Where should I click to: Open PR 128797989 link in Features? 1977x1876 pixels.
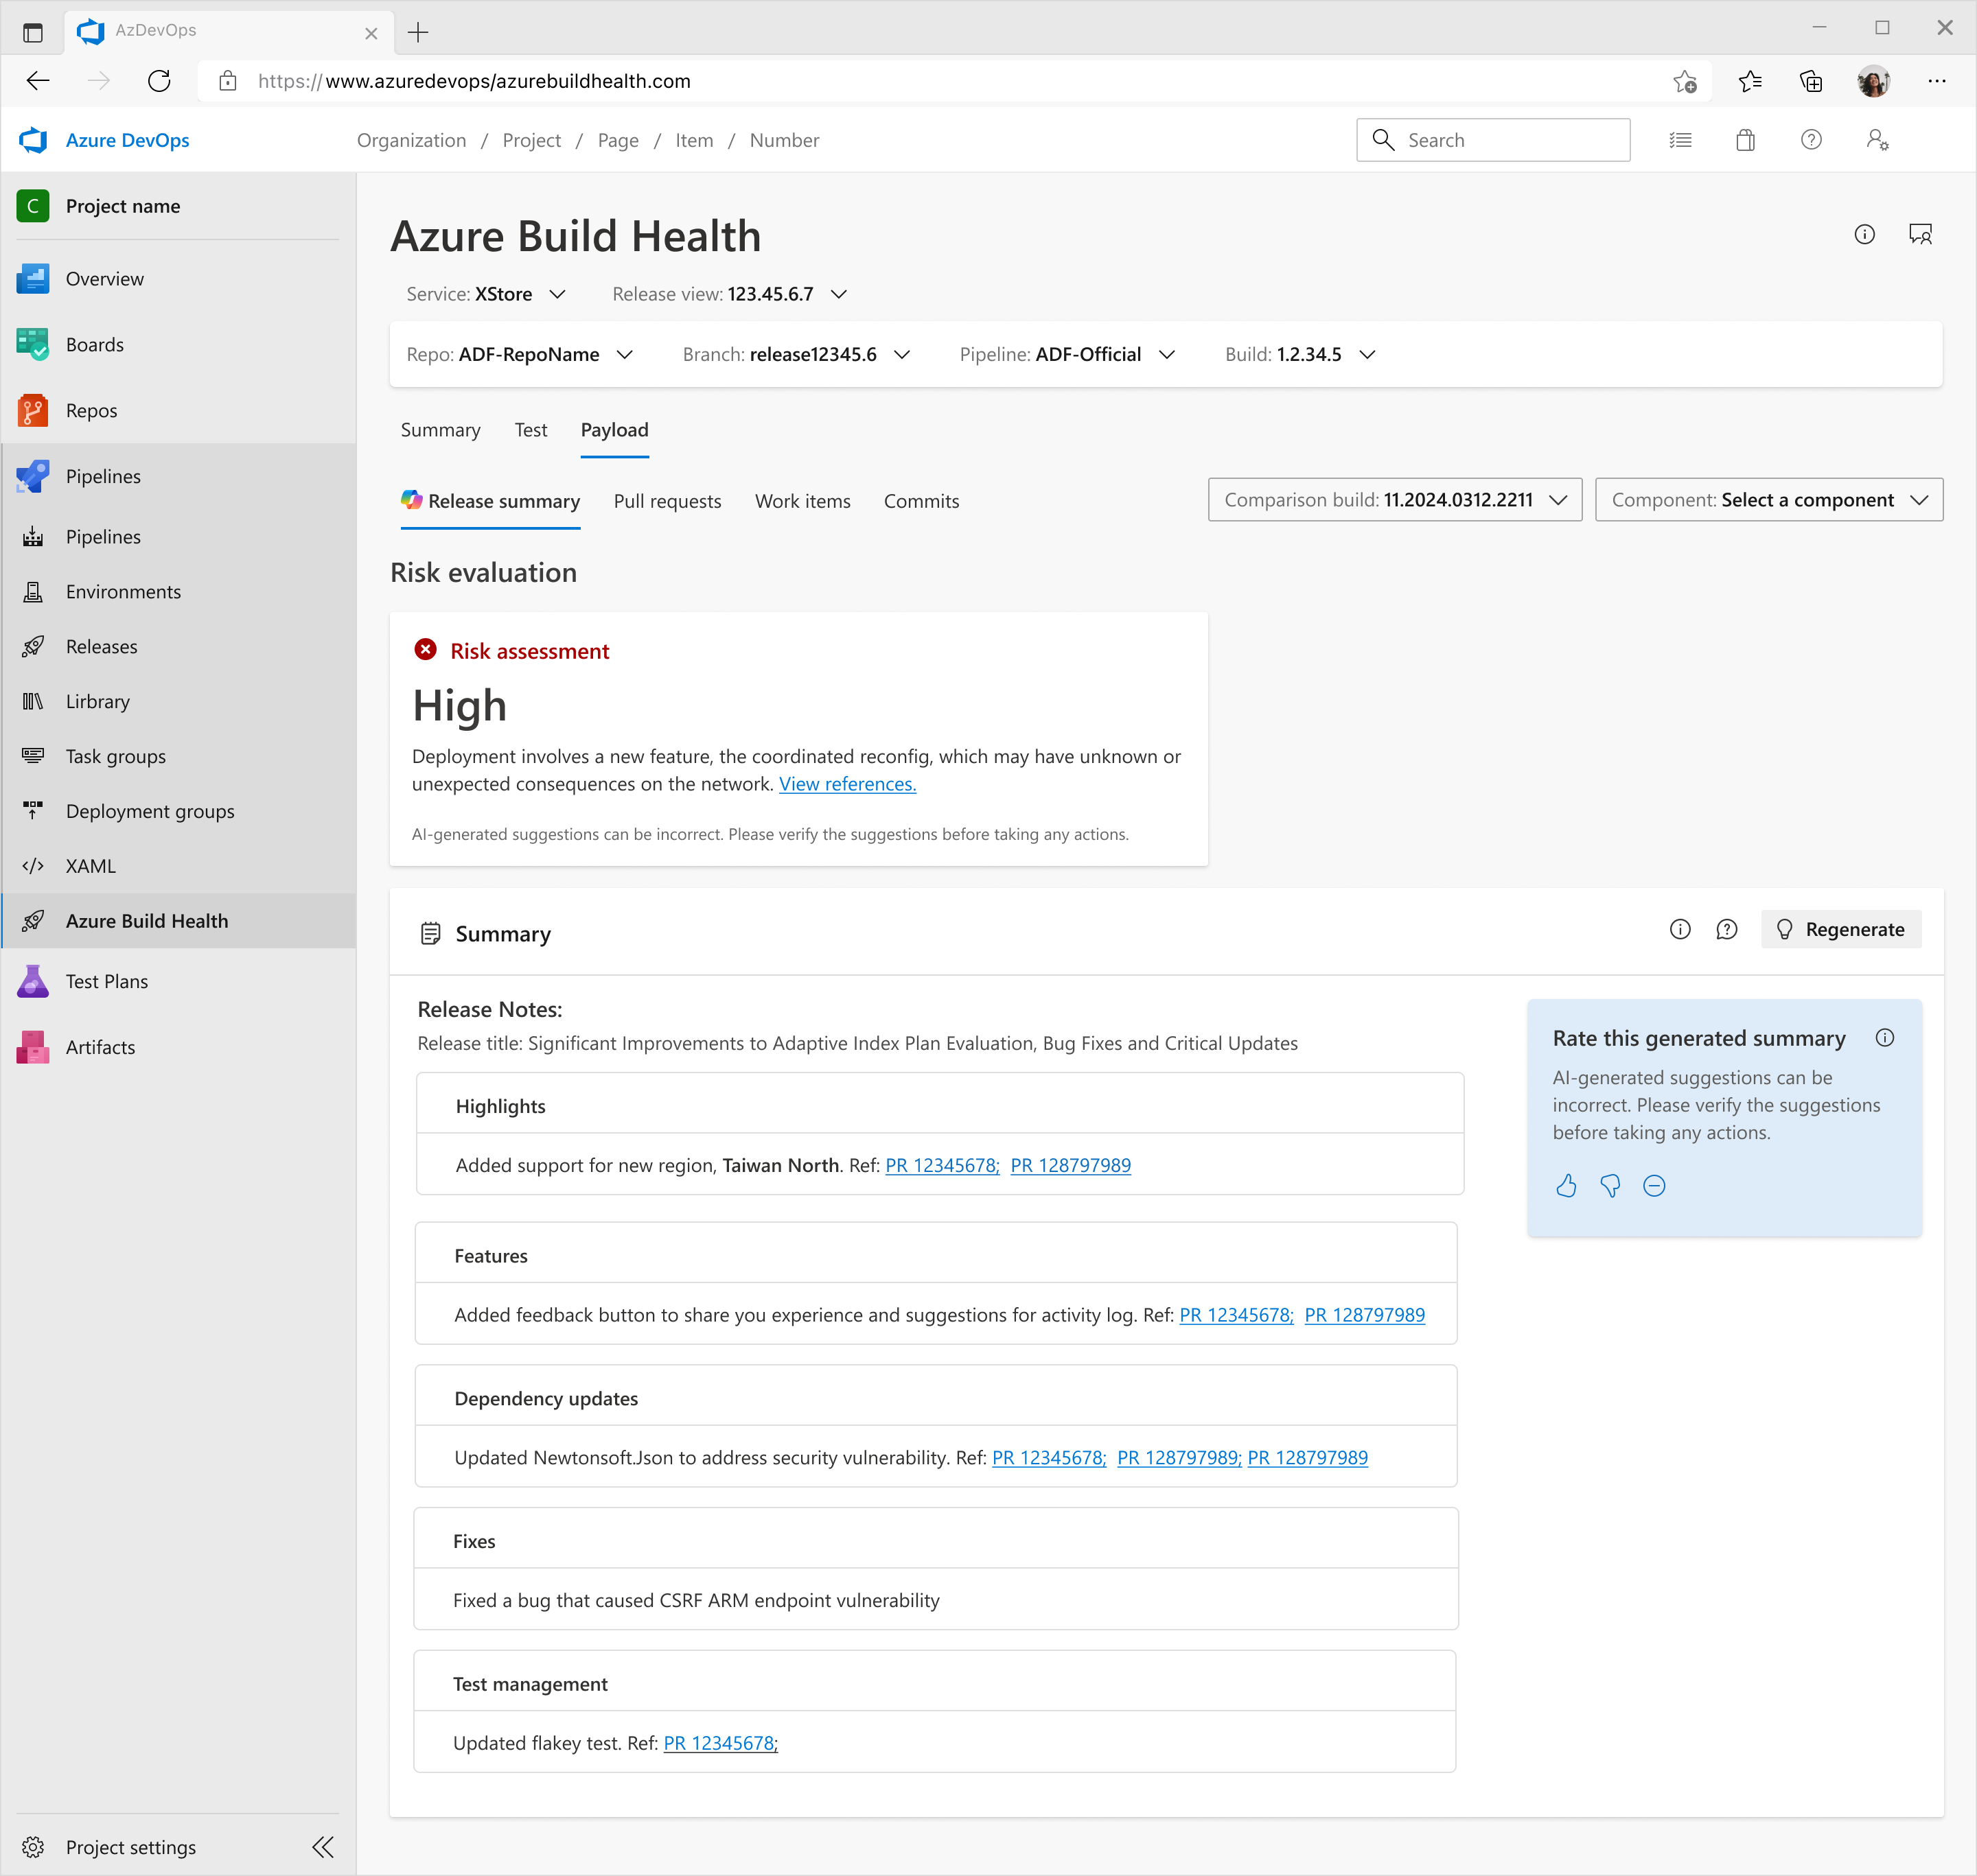[x=1365, y=1316]
